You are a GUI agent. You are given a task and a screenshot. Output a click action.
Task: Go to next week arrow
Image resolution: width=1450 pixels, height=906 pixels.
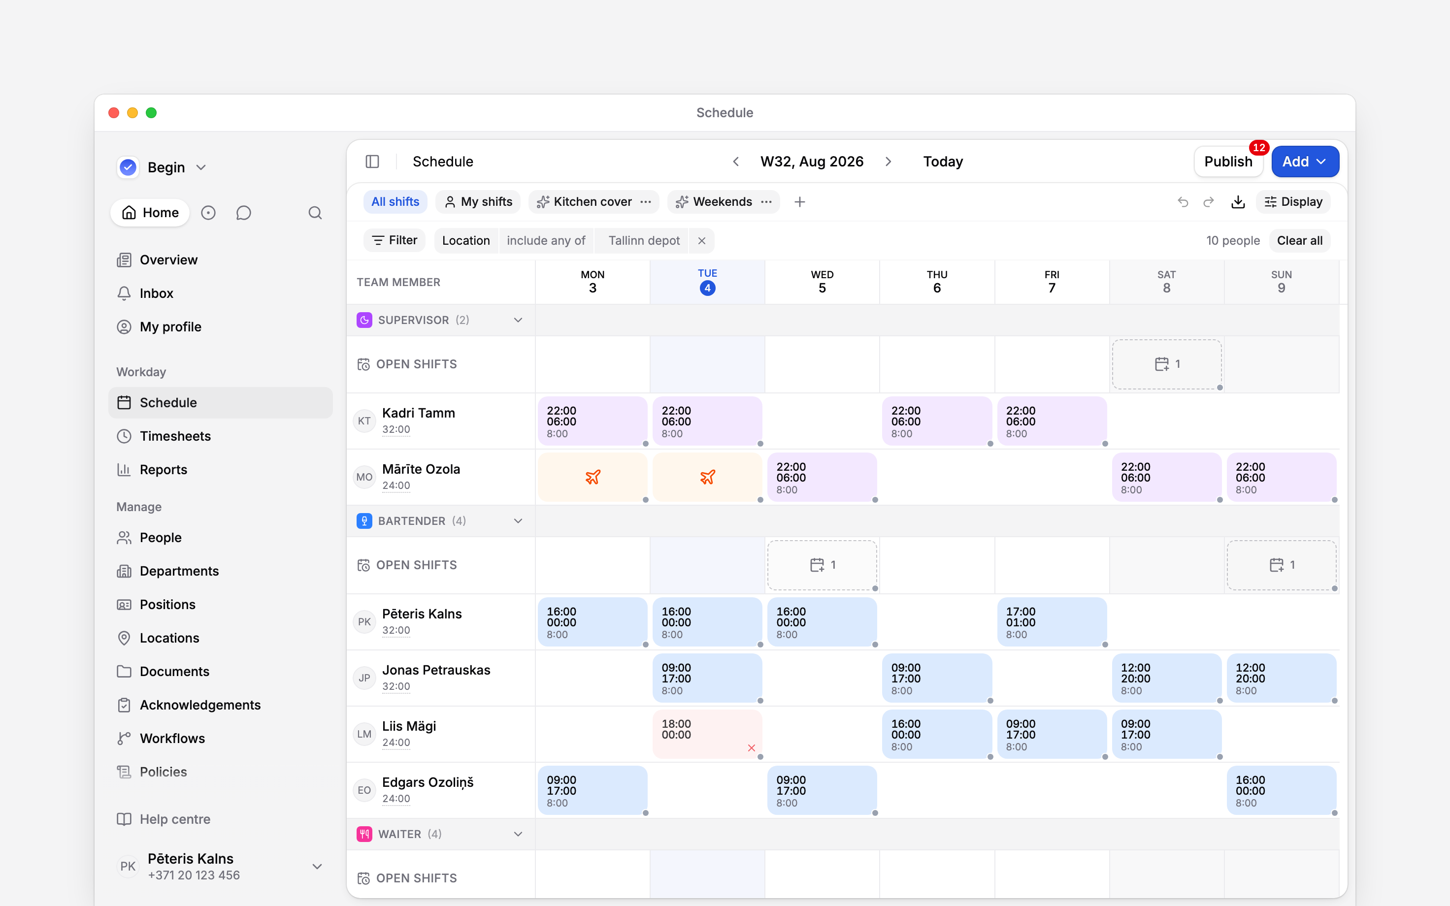click(888, 162)
